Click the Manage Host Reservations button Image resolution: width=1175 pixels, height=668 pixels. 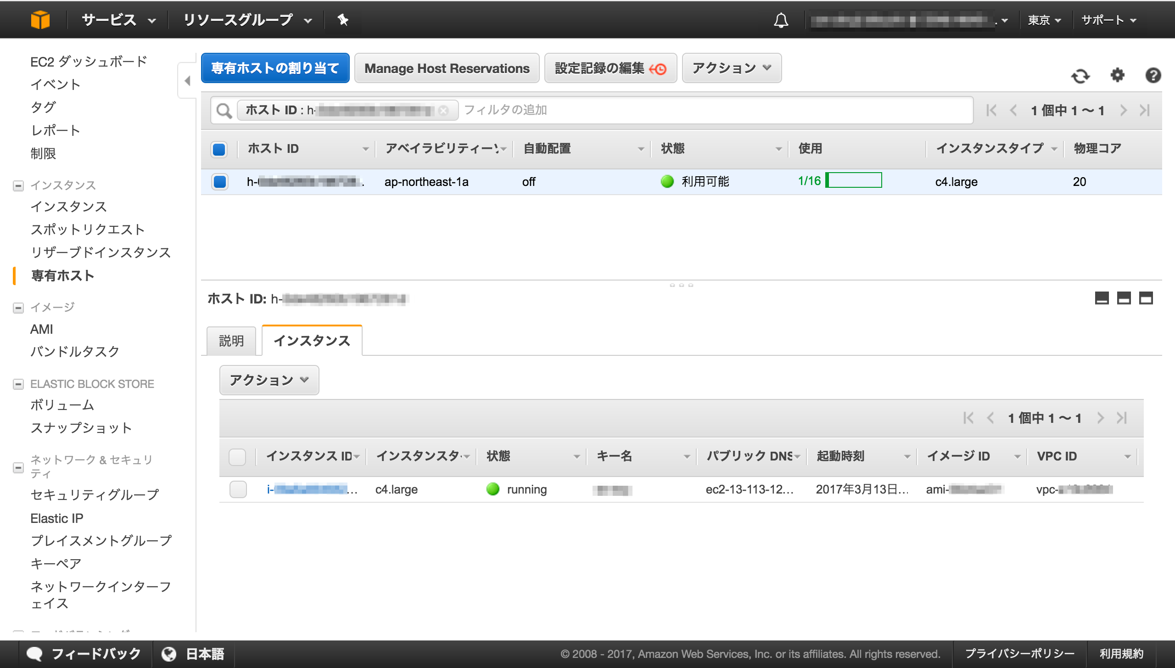click(447, 68)
